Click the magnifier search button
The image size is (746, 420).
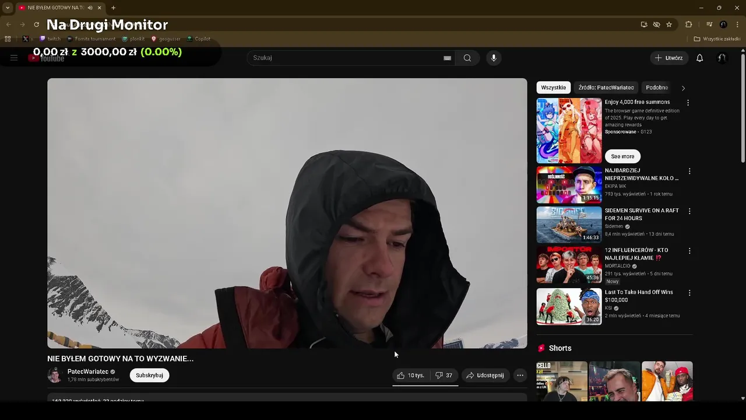click(467, 58)
